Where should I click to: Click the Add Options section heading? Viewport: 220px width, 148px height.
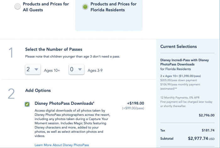tap(38, 90)
